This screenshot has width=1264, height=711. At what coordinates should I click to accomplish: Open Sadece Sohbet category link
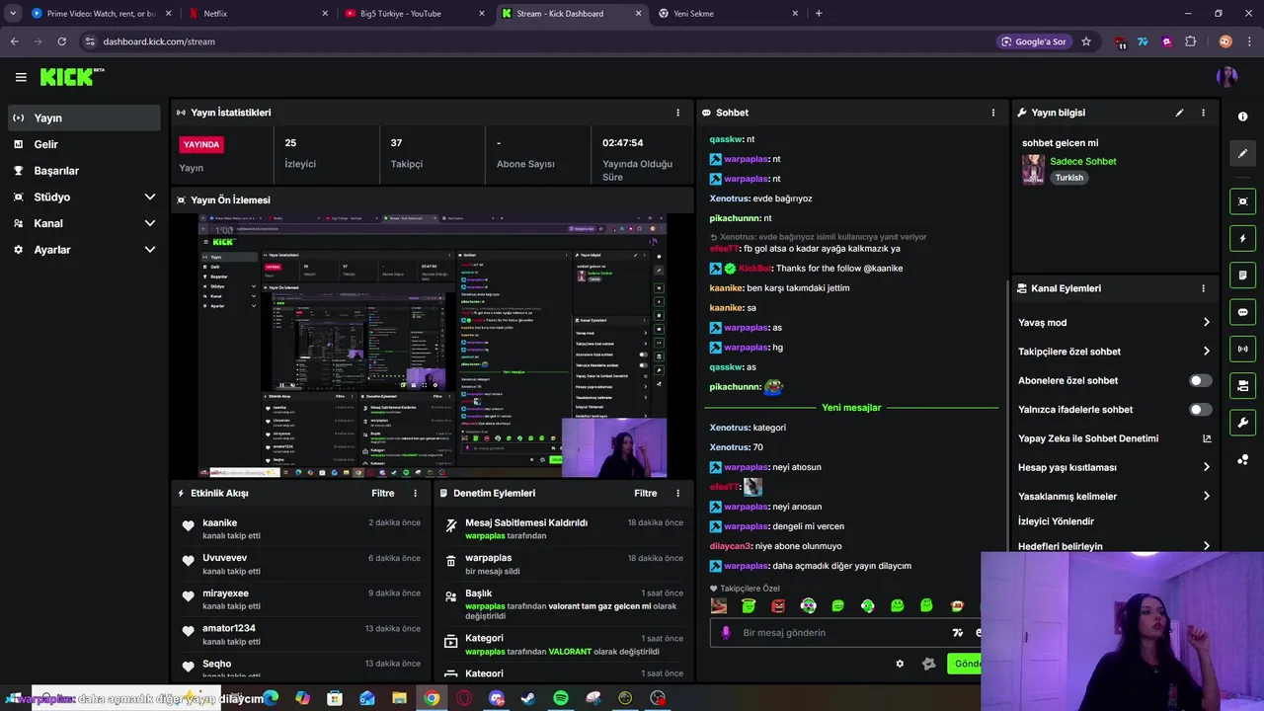[x=1082, y=161]
